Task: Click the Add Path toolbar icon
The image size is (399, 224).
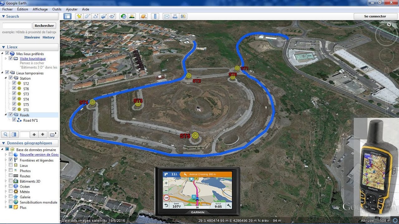Action: [x=96, y=16]
